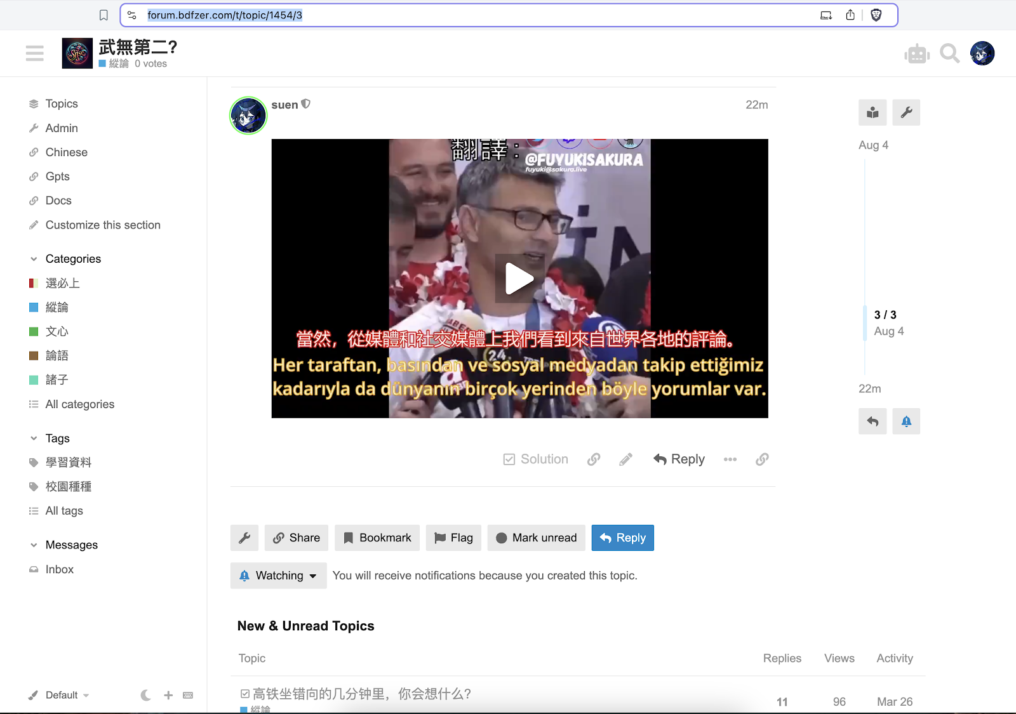Click the timeline notification bell icon
The image size is (1016, 714).
pos(906,421)
